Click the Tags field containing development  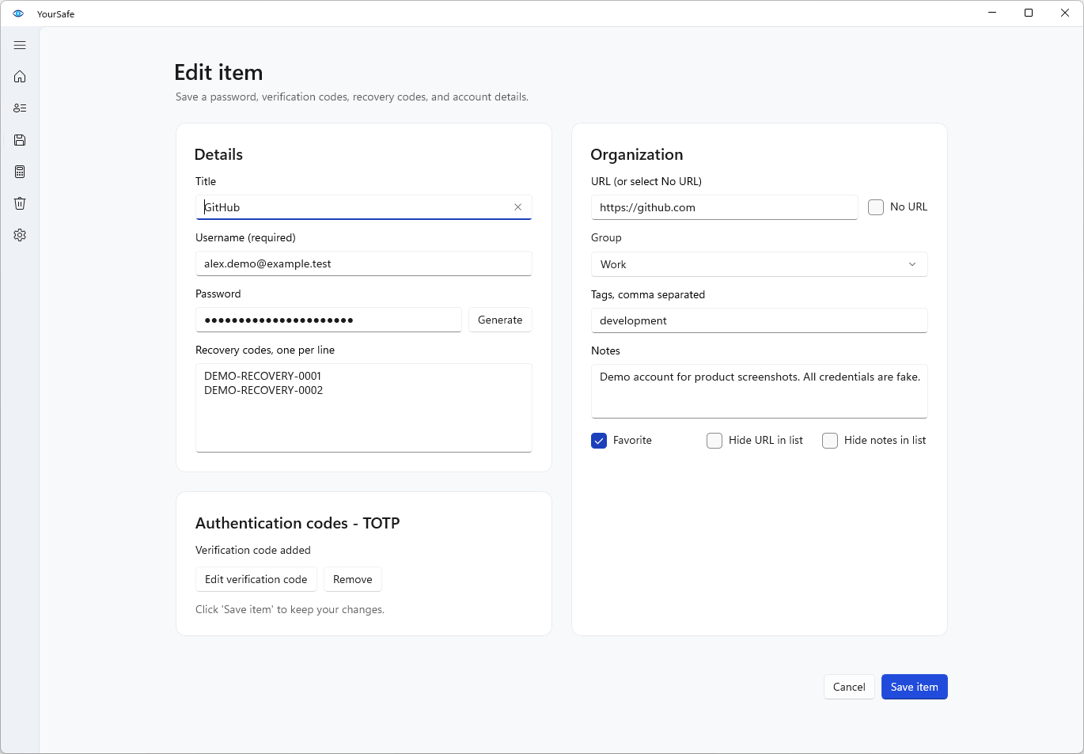(x=760, y=320)
